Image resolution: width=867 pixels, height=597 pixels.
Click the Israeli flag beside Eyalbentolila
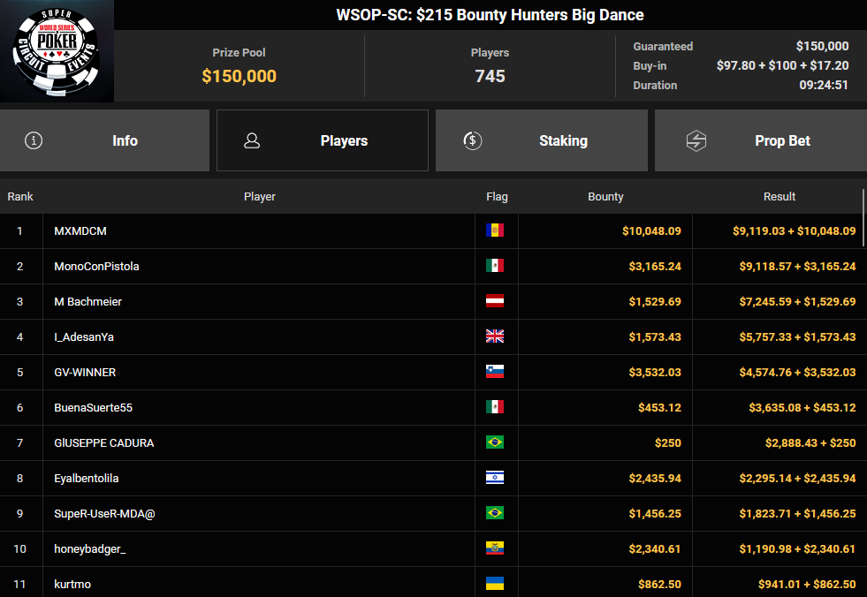pos(495,479)
